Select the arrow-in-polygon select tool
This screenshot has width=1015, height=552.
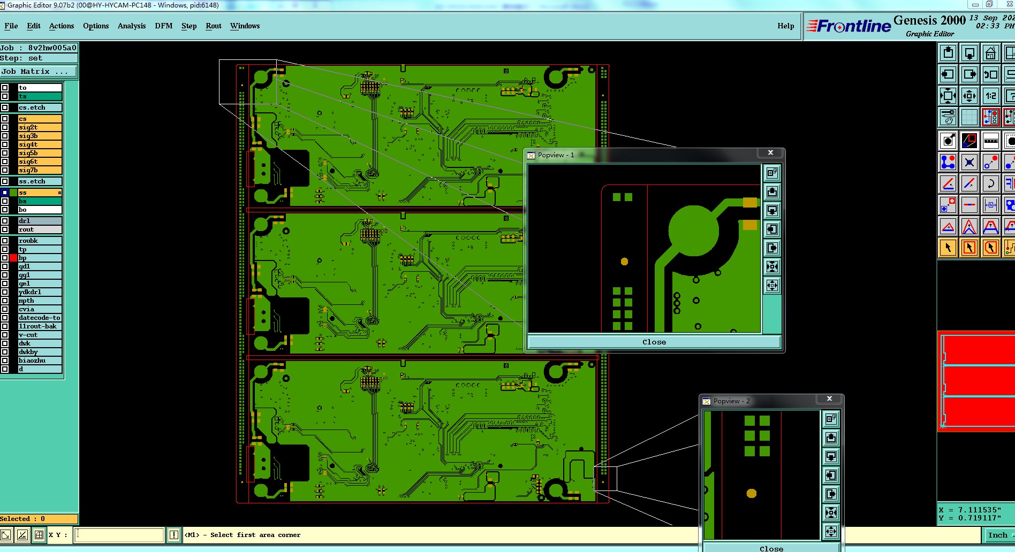(x=991, y=248)
